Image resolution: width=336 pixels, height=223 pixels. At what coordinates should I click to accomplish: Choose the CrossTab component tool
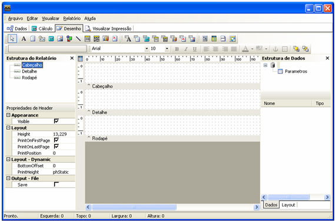[x=232, y=39]
